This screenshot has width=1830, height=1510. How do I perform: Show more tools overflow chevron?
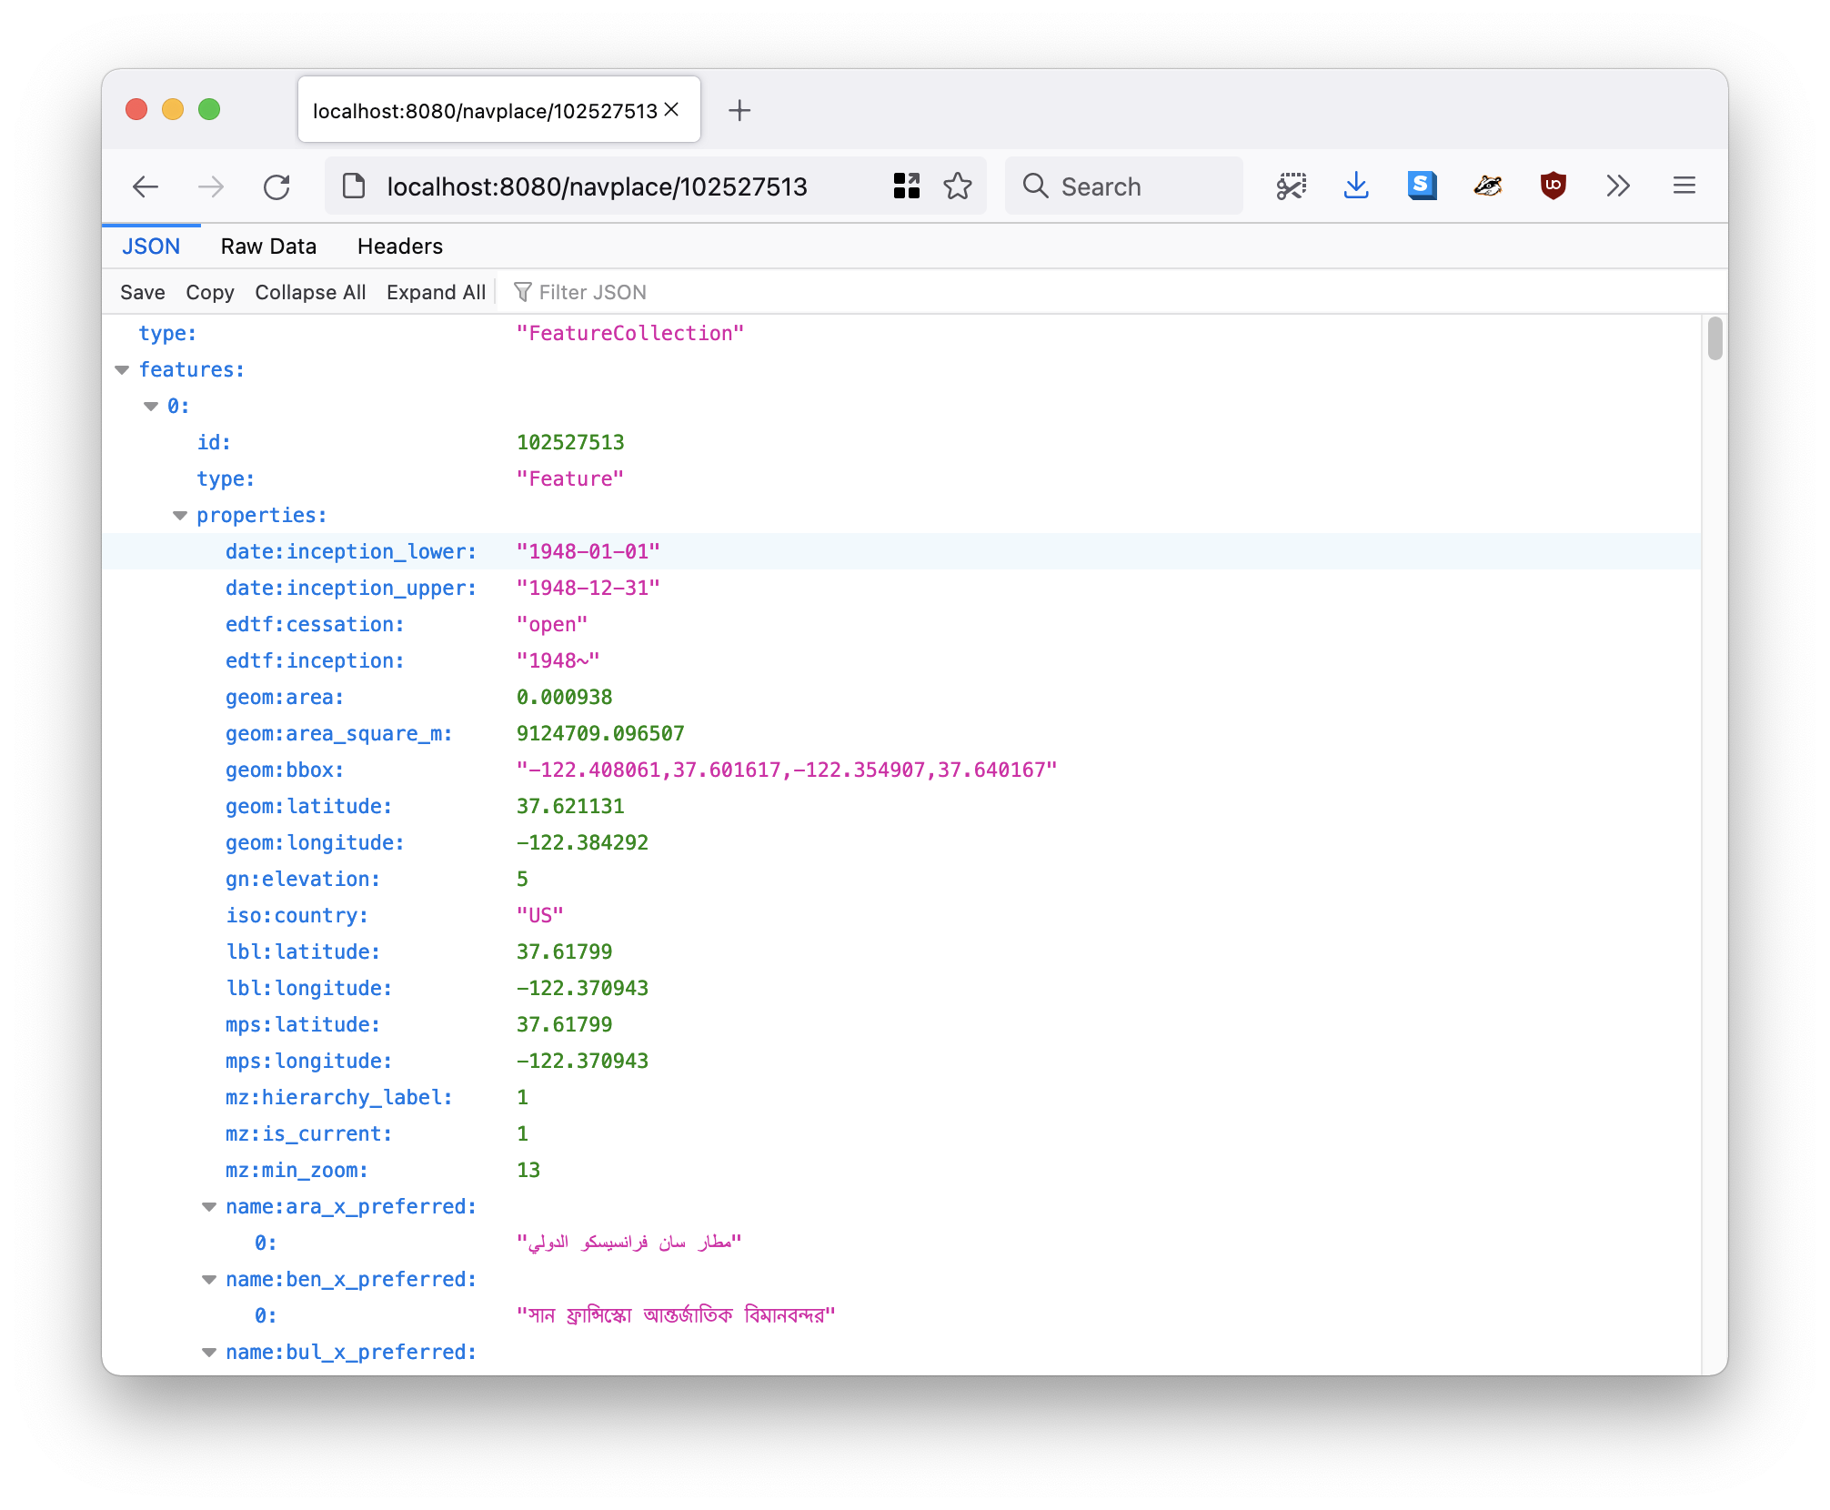point(1618,186)
